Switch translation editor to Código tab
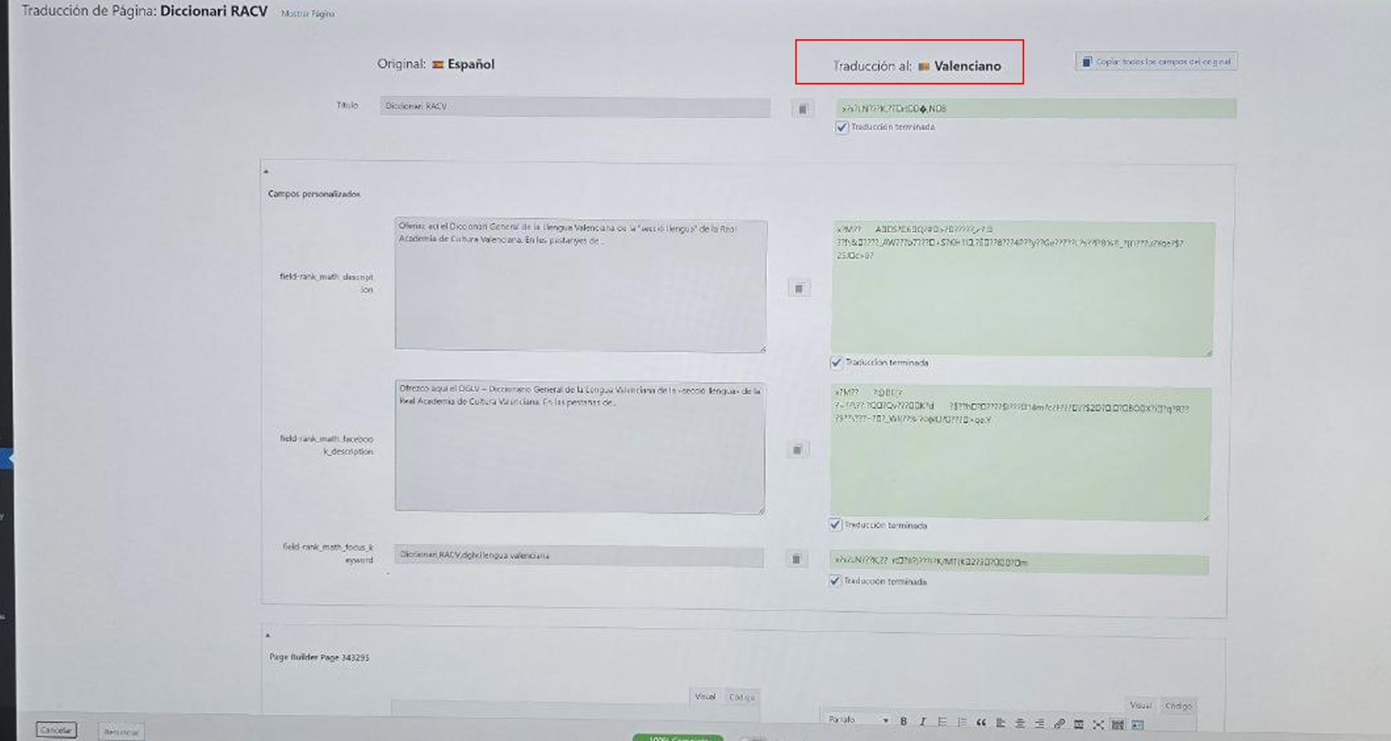Viewport: 1391px width, 741px height. tap(1178, 705)
